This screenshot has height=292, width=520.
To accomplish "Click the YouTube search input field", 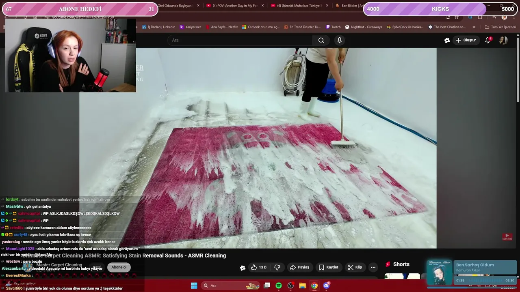I will tap(240, 40).
